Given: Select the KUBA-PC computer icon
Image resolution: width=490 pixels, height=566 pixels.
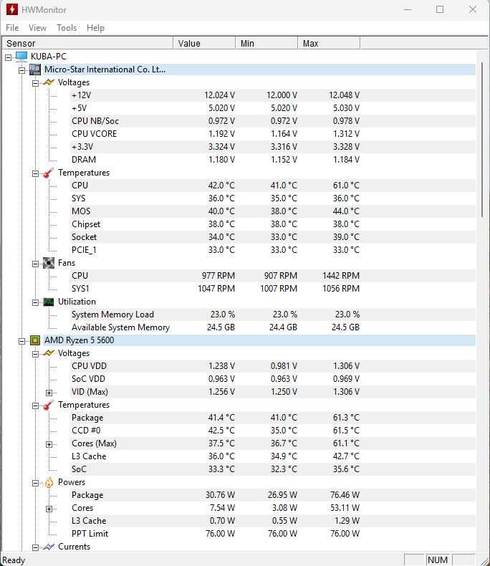Looking at the screenshot, I should point(21,57).
